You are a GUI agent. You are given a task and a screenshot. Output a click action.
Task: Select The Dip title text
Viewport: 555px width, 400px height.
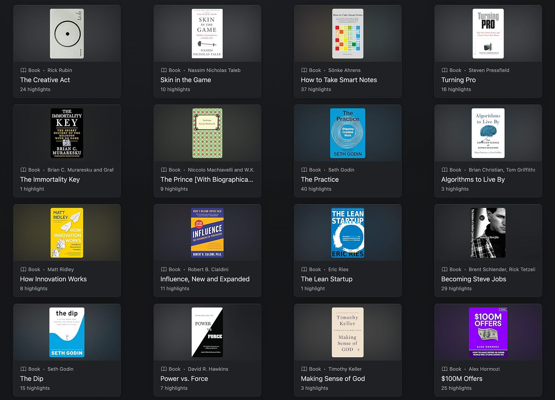tap(32, 378)
